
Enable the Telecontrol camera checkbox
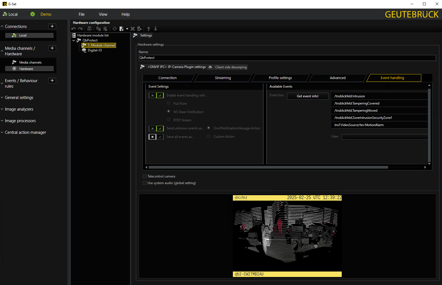coord(144,176)
